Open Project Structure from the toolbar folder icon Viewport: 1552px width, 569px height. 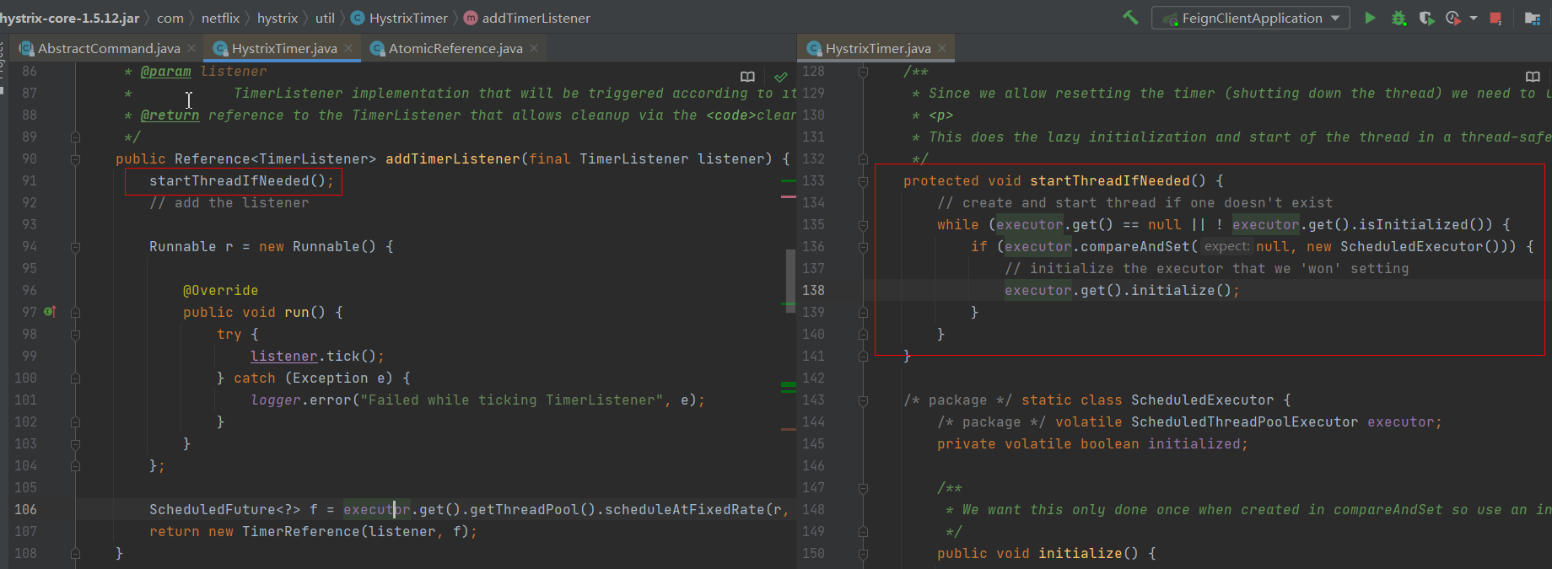(x=1533, y=18)
